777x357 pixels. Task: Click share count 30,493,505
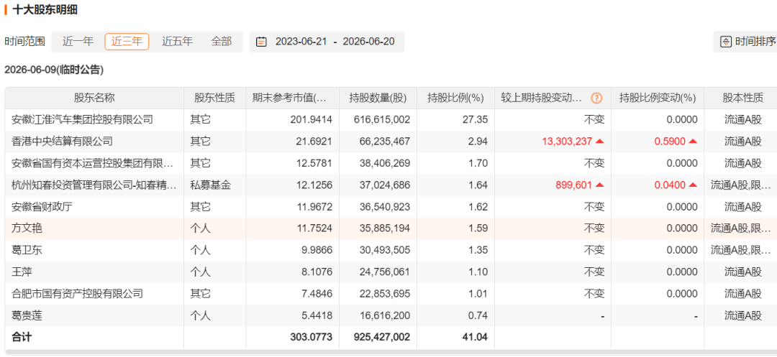384,250
